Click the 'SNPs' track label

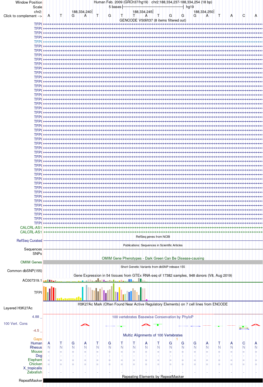pyautogui.click(x=37, y=253)
